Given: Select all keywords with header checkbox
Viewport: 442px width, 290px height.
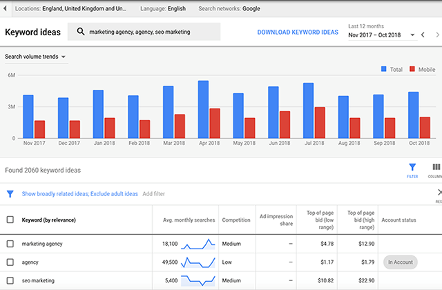Looking at the screenshot, I should point(10,220).
